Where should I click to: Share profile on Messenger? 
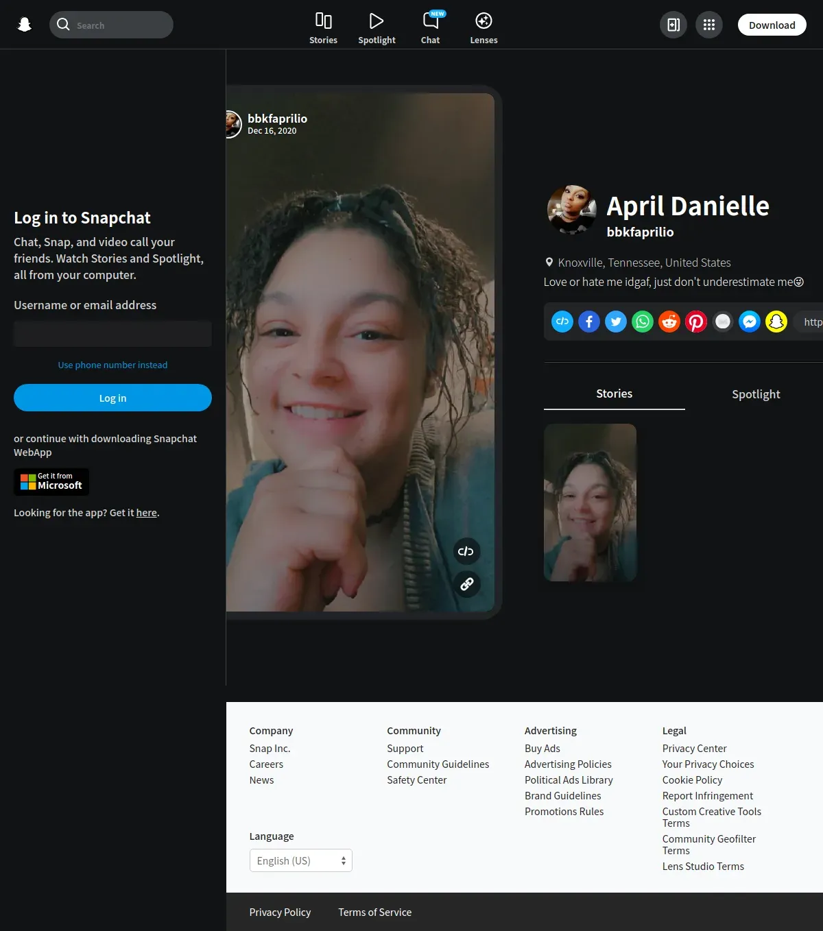(750, 322)
